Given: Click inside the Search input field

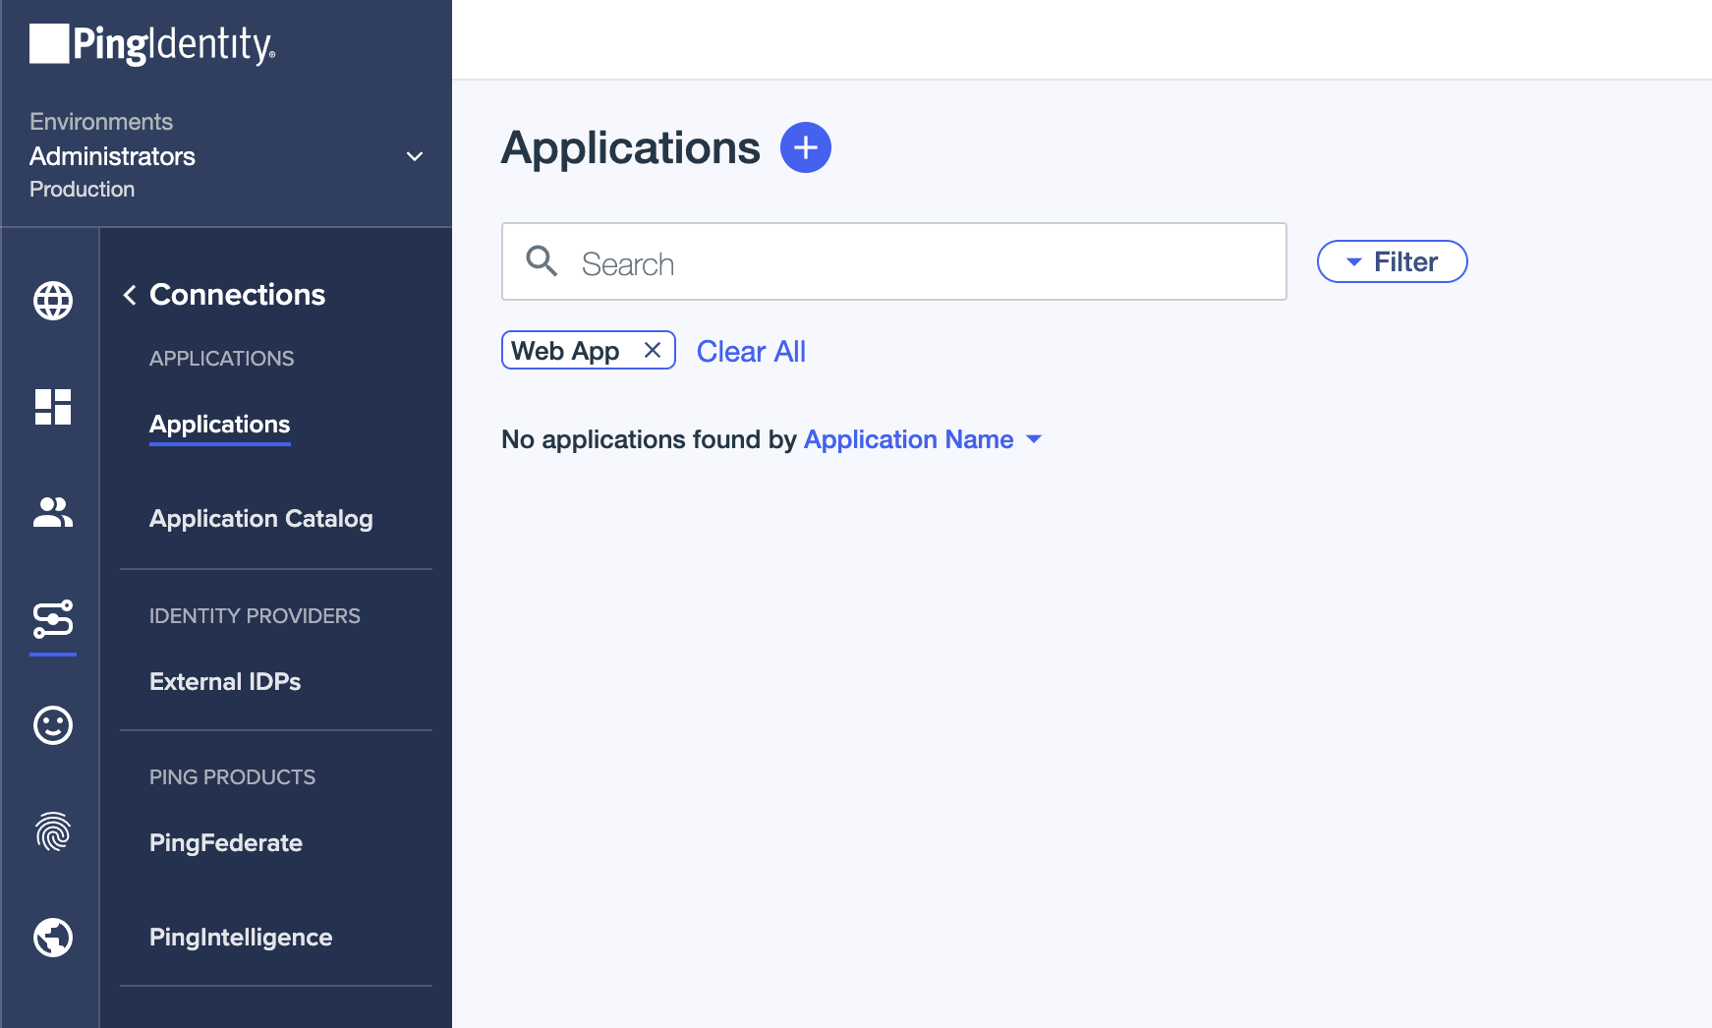Looking at the screenshot, I should point(885,261).
